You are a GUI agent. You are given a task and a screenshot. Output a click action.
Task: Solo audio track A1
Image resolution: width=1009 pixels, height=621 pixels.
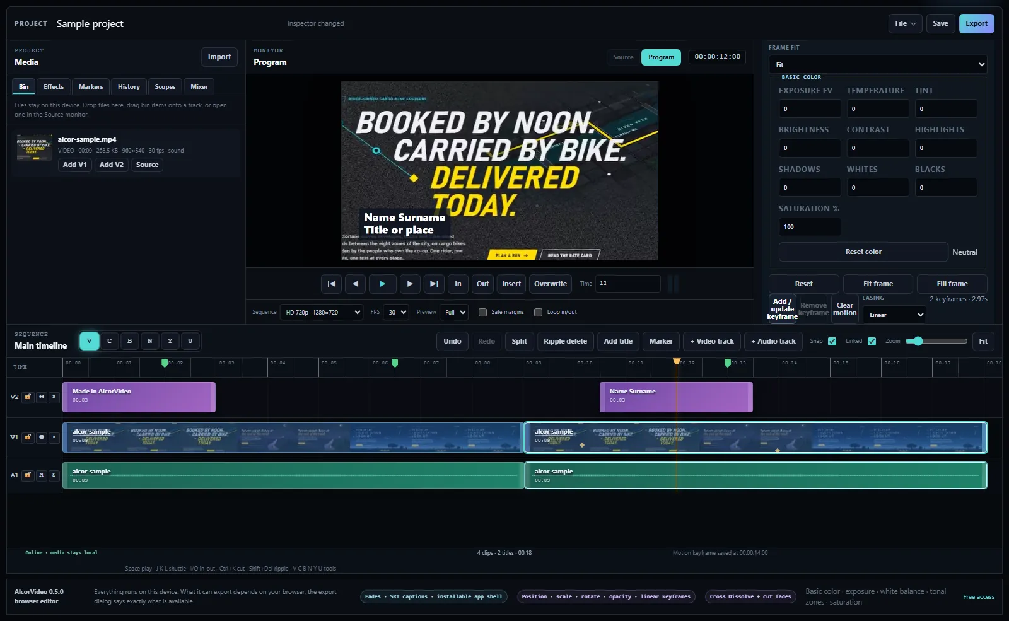tap(54, 475)
